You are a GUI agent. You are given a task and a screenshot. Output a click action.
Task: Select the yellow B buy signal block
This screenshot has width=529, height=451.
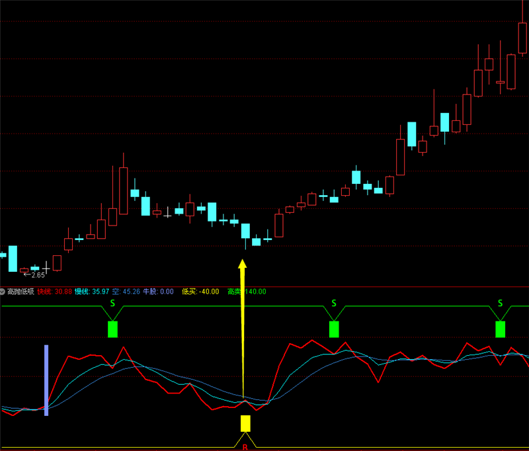[x=245, y=424]
